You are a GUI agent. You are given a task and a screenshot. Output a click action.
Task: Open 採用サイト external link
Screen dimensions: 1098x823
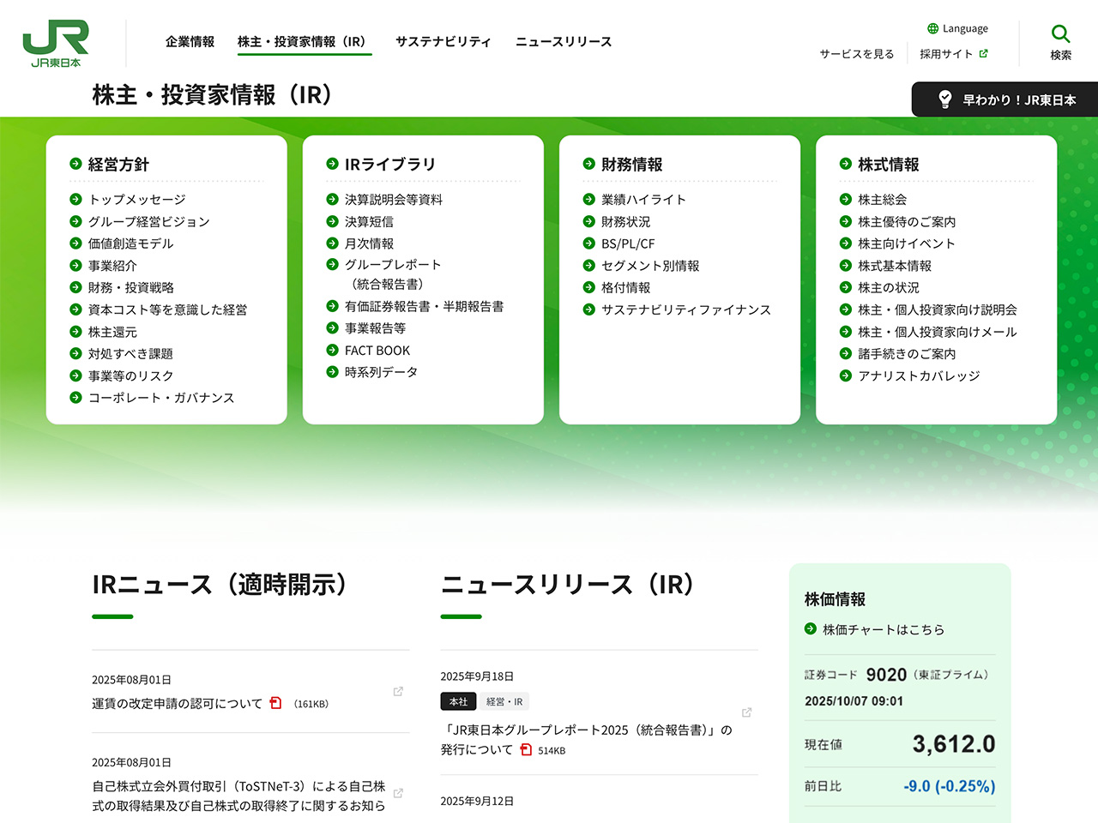(x=953, y=54)
